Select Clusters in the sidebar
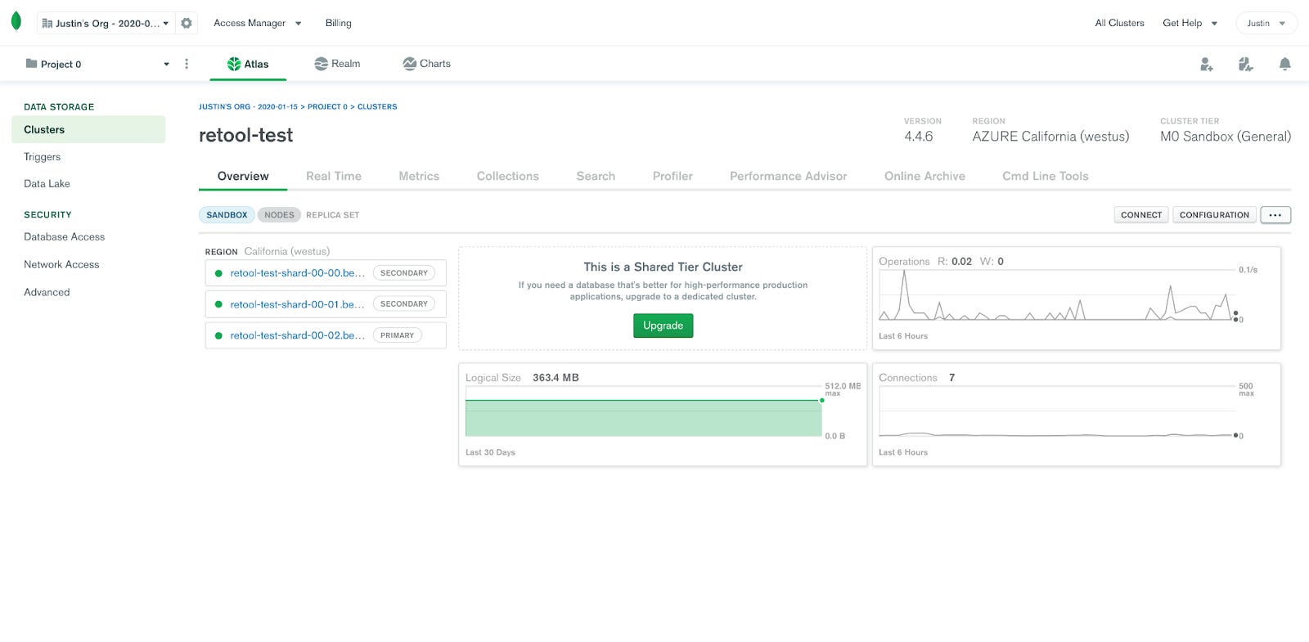Screen dimensions: 1309x642 point(88,129)
